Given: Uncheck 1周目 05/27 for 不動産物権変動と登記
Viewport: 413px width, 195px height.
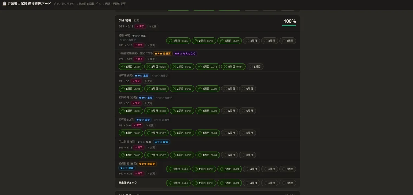Looking at the screenshot, I should point(131,67).
